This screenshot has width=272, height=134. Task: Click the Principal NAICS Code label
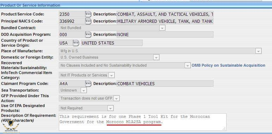point(22,21)
